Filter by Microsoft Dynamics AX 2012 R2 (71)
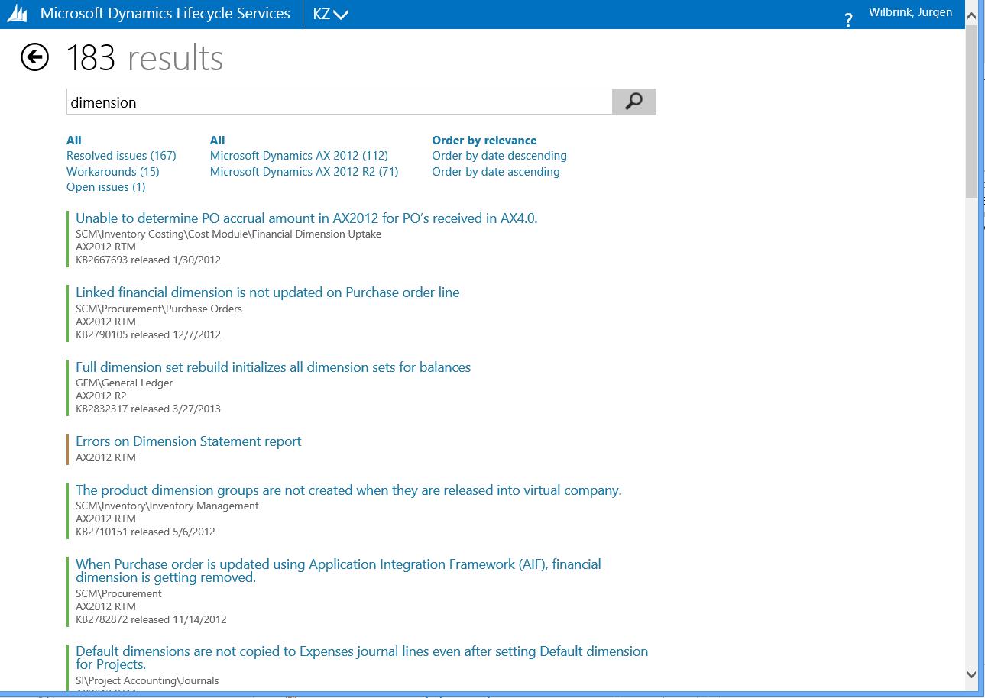The image size is (985, 698). pos(304,172)
